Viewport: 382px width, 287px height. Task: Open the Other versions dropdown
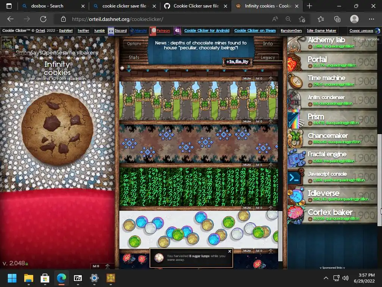tap(367, 39)
